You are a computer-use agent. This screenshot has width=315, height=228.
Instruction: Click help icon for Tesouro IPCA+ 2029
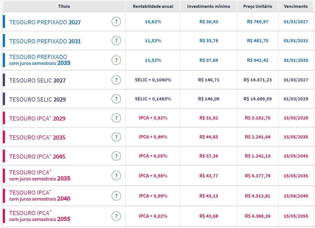coord(116,118)
